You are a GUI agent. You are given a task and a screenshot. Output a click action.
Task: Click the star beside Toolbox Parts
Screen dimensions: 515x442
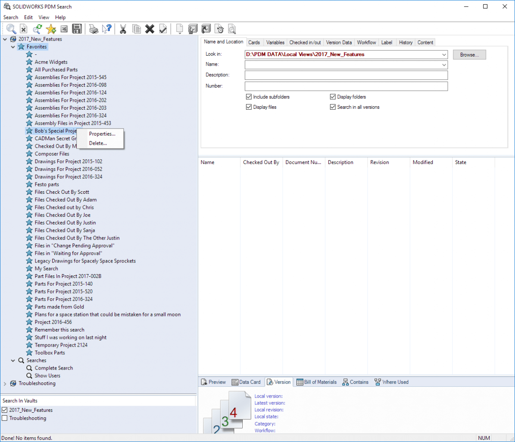(x=29, y=353)
